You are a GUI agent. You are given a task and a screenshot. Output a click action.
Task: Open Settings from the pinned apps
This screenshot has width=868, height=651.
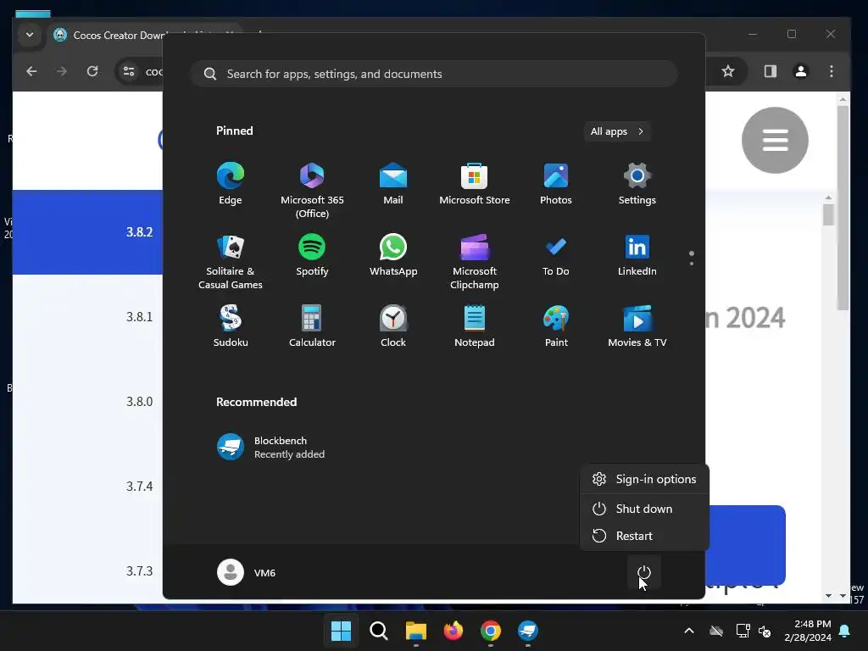(x=637, y=184)
